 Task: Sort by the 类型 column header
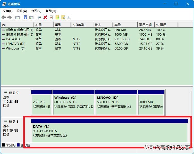(62, 25)
